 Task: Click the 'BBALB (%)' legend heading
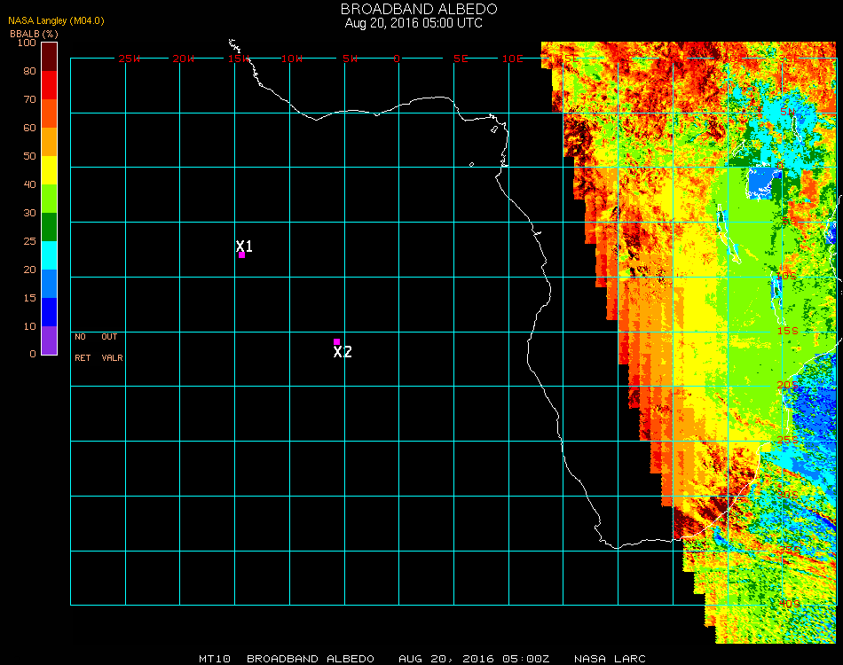[x=34, y=34]
